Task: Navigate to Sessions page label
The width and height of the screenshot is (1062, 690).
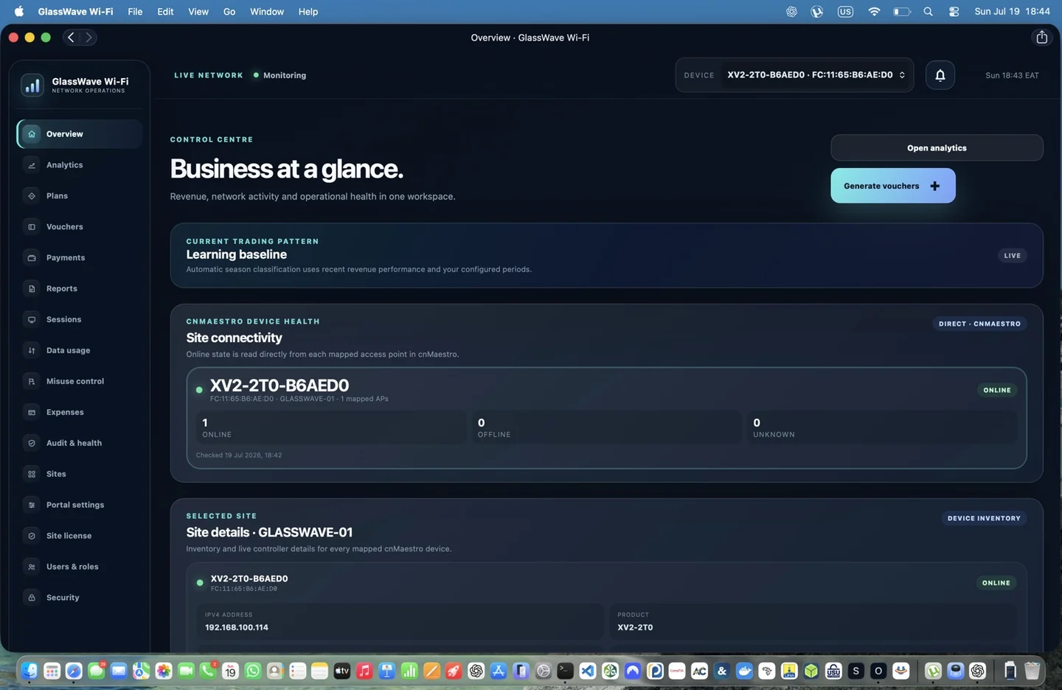Action: tap(64, 320)
